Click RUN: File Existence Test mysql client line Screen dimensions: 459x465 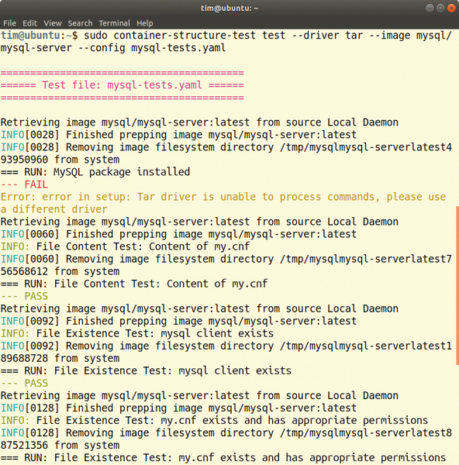coord(146,370)
